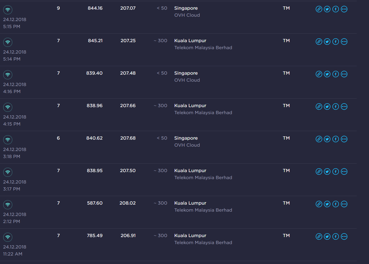Select the Singapore server in the 5:15 PM row
The image size is (369, 264).
186,8
